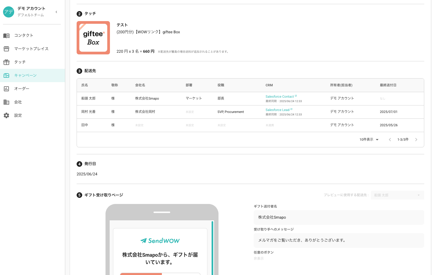Click 株式会社岡村 company cell
Image resolution: width=432 pixels, height=275 pixels.
click(145, 112)
